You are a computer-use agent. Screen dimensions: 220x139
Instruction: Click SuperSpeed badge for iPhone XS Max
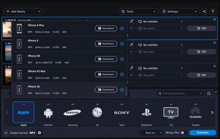coord(106,74)
